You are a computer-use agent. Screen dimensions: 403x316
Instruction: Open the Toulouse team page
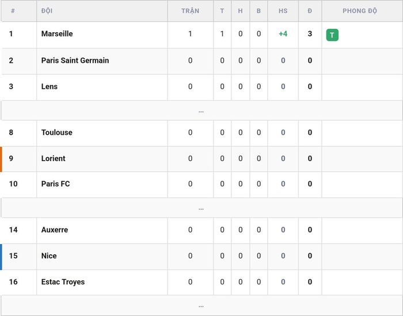[57, 132]
